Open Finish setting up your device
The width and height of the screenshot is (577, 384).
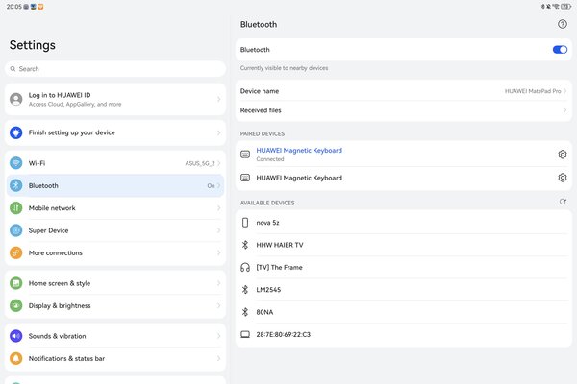click(115, 132)
